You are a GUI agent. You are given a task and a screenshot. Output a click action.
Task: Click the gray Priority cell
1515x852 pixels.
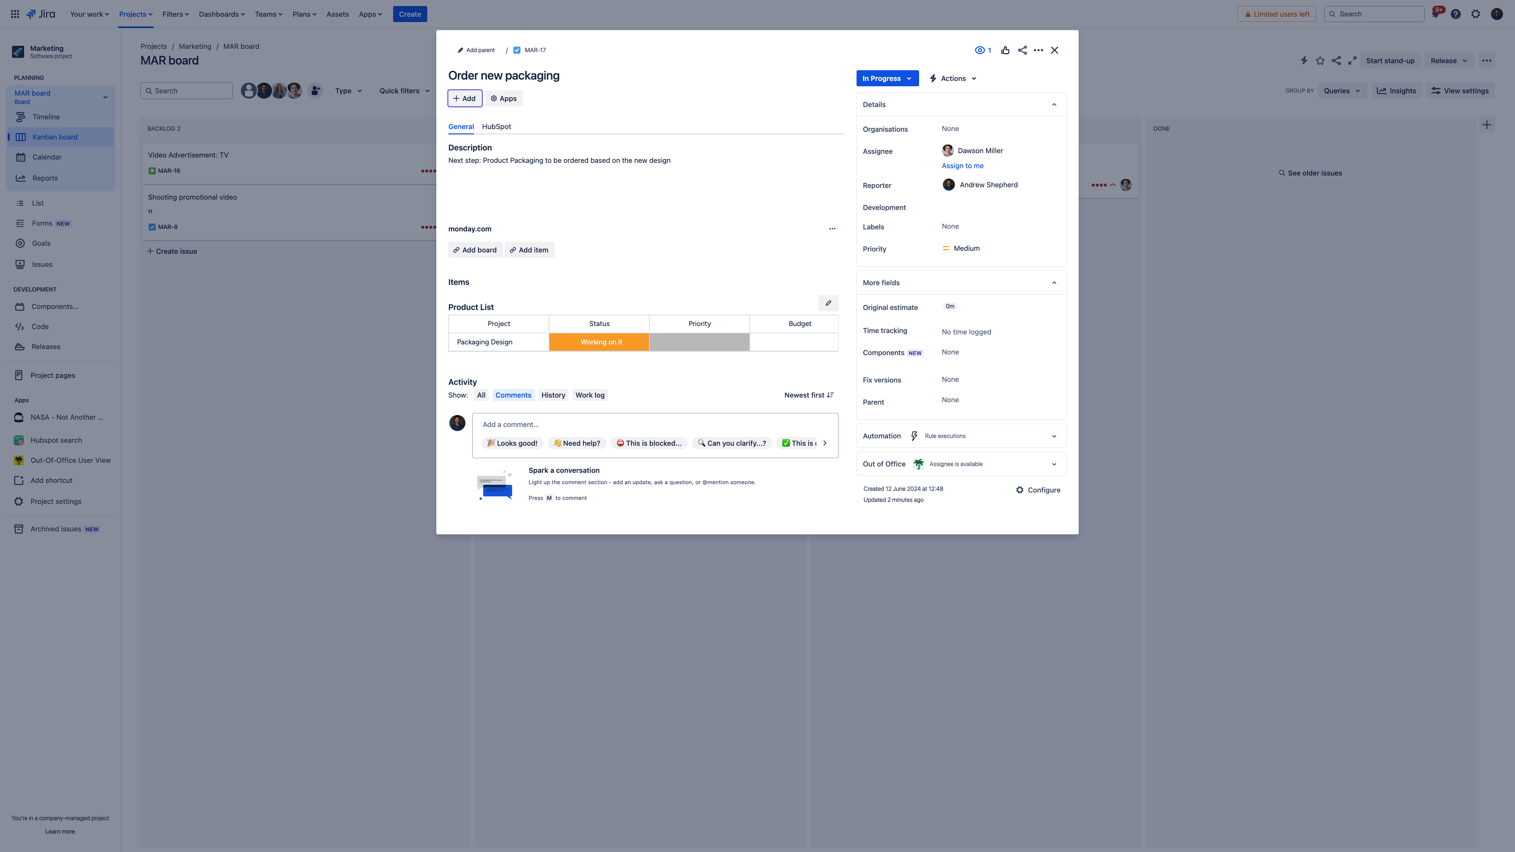(699, 342)
